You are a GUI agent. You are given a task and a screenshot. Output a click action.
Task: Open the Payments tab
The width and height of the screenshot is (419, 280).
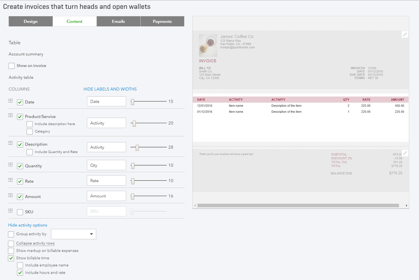point(162,21)
